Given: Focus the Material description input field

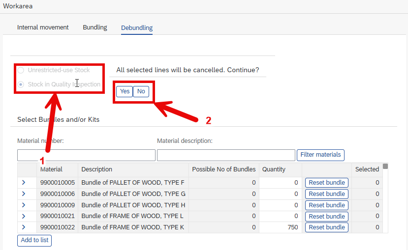Looking at the screenshot, I should (226, 155).
